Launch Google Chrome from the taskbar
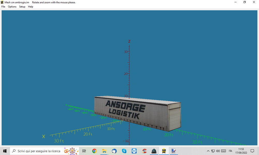259x155 pixels. click(94, 151)
